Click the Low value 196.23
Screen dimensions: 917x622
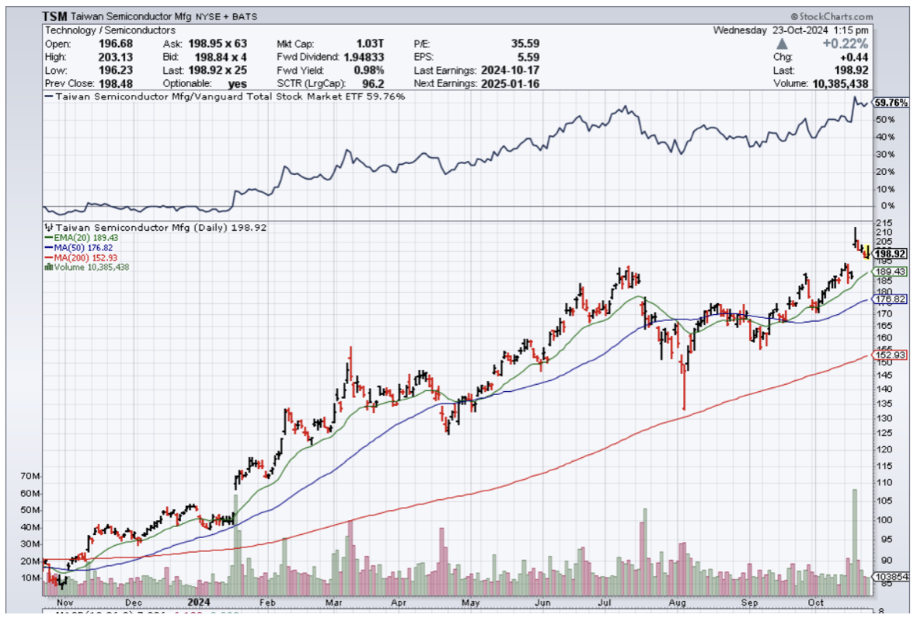click(115, 70)
